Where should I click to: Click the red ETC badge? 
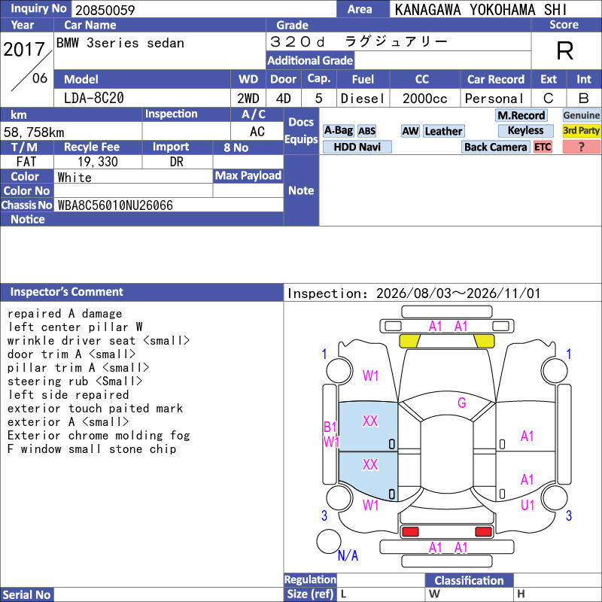[x=543, y=147]
